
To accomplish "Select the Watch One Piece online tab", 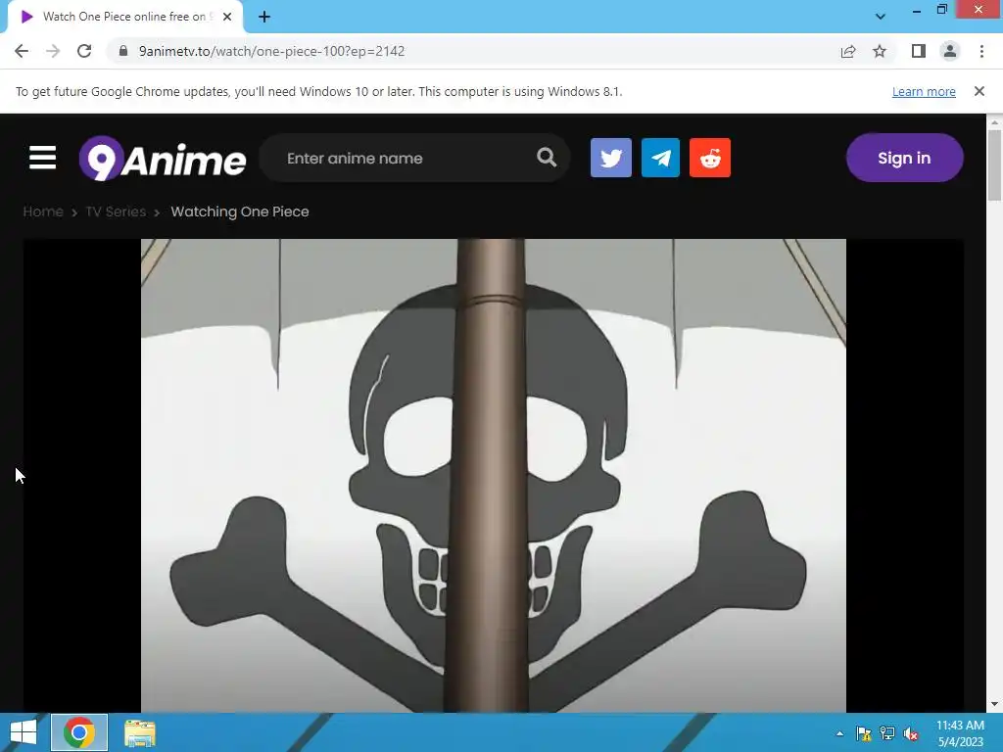I will click(x=126, y=17).
